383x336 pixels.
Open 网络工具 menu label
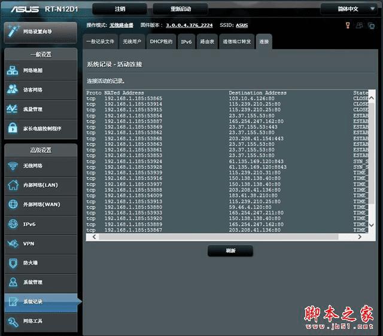[33, 321]
